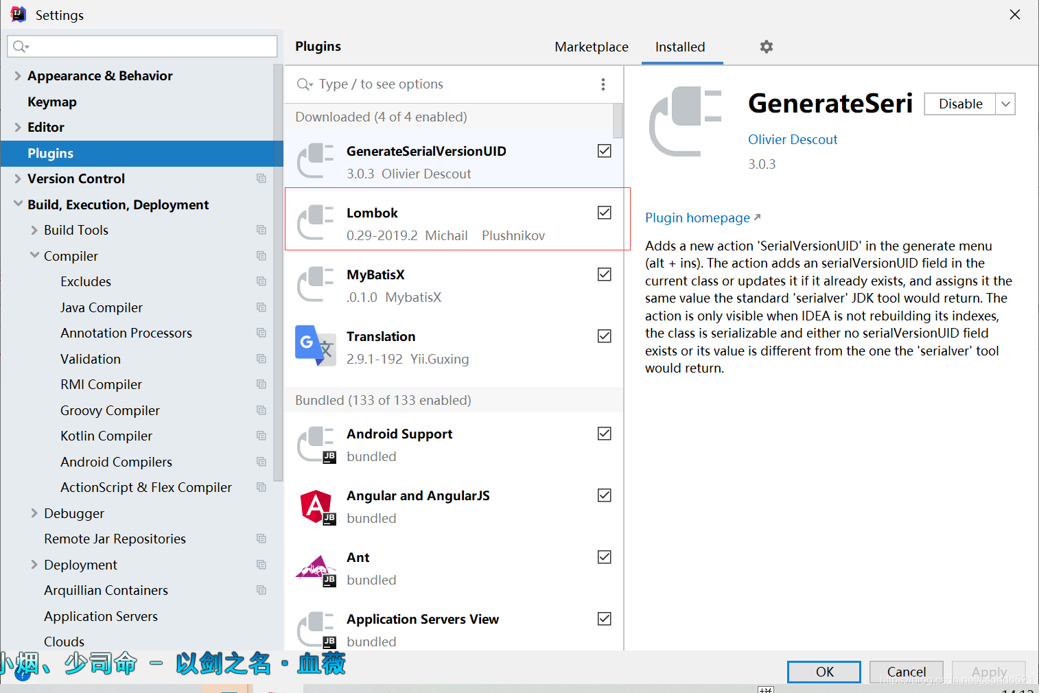1039x693 pixels.
Task: Toggle the Angular and AngularJS checkbox
Action: 605,495
